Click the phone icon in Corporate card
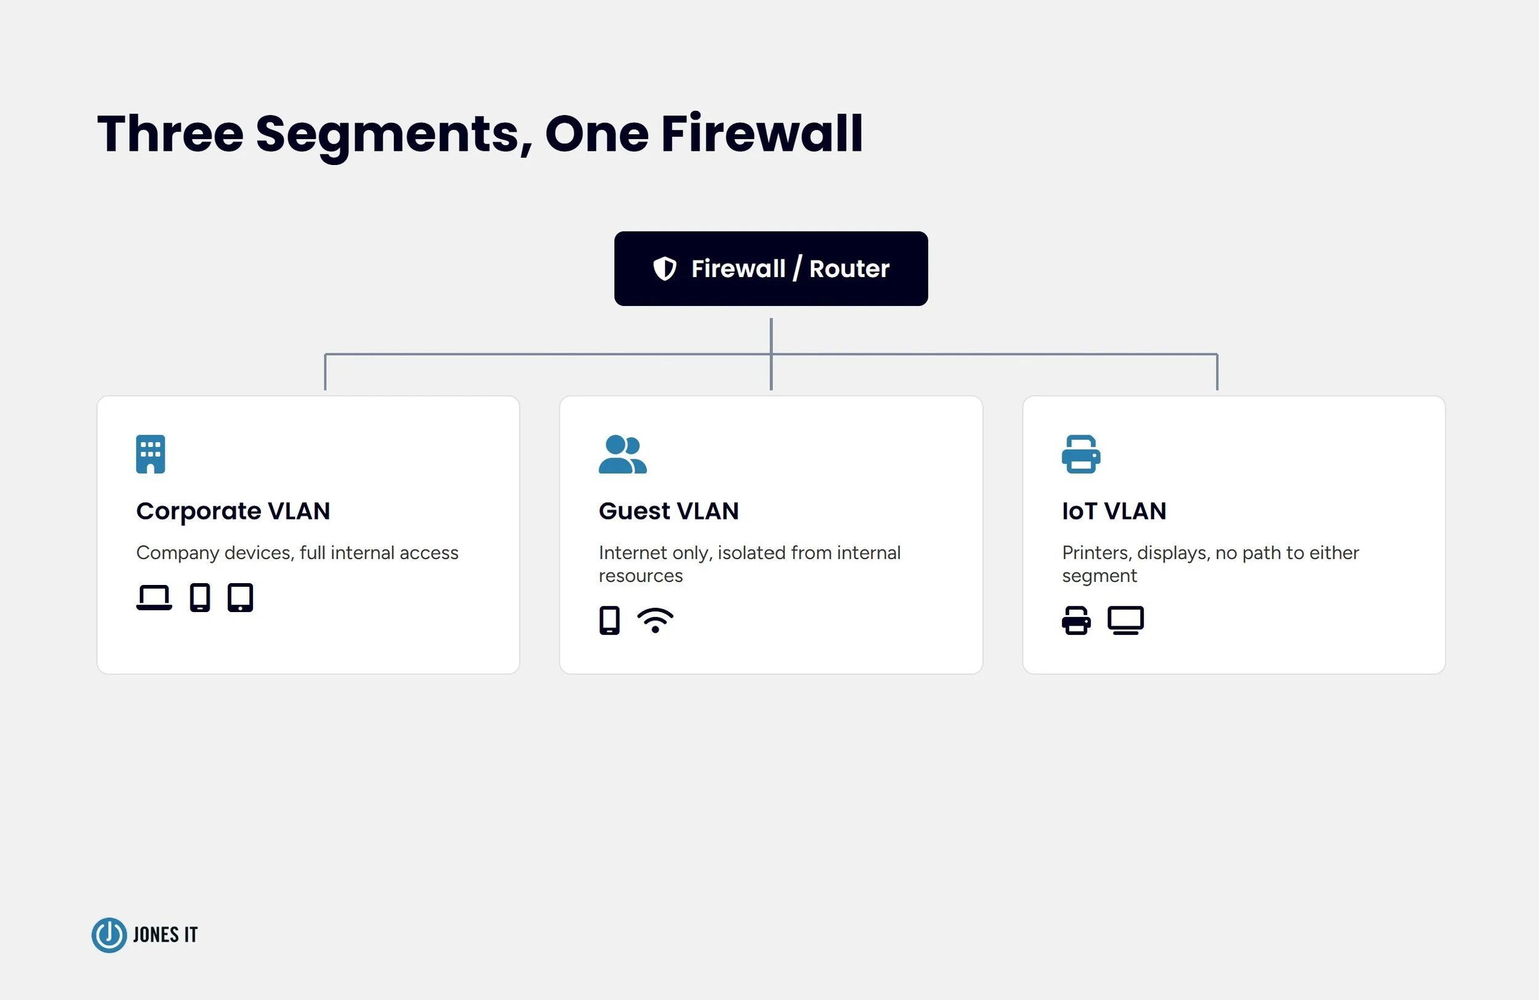The image size is (1539, 1000). click(x=200, y=597)
